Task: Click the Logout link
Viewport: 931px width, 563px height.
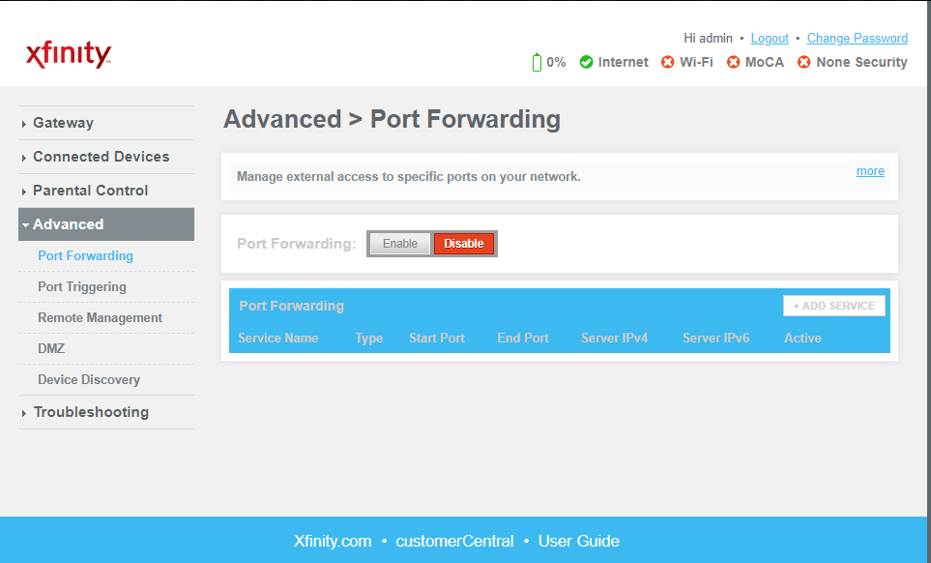Action: (x=770, y=39)
